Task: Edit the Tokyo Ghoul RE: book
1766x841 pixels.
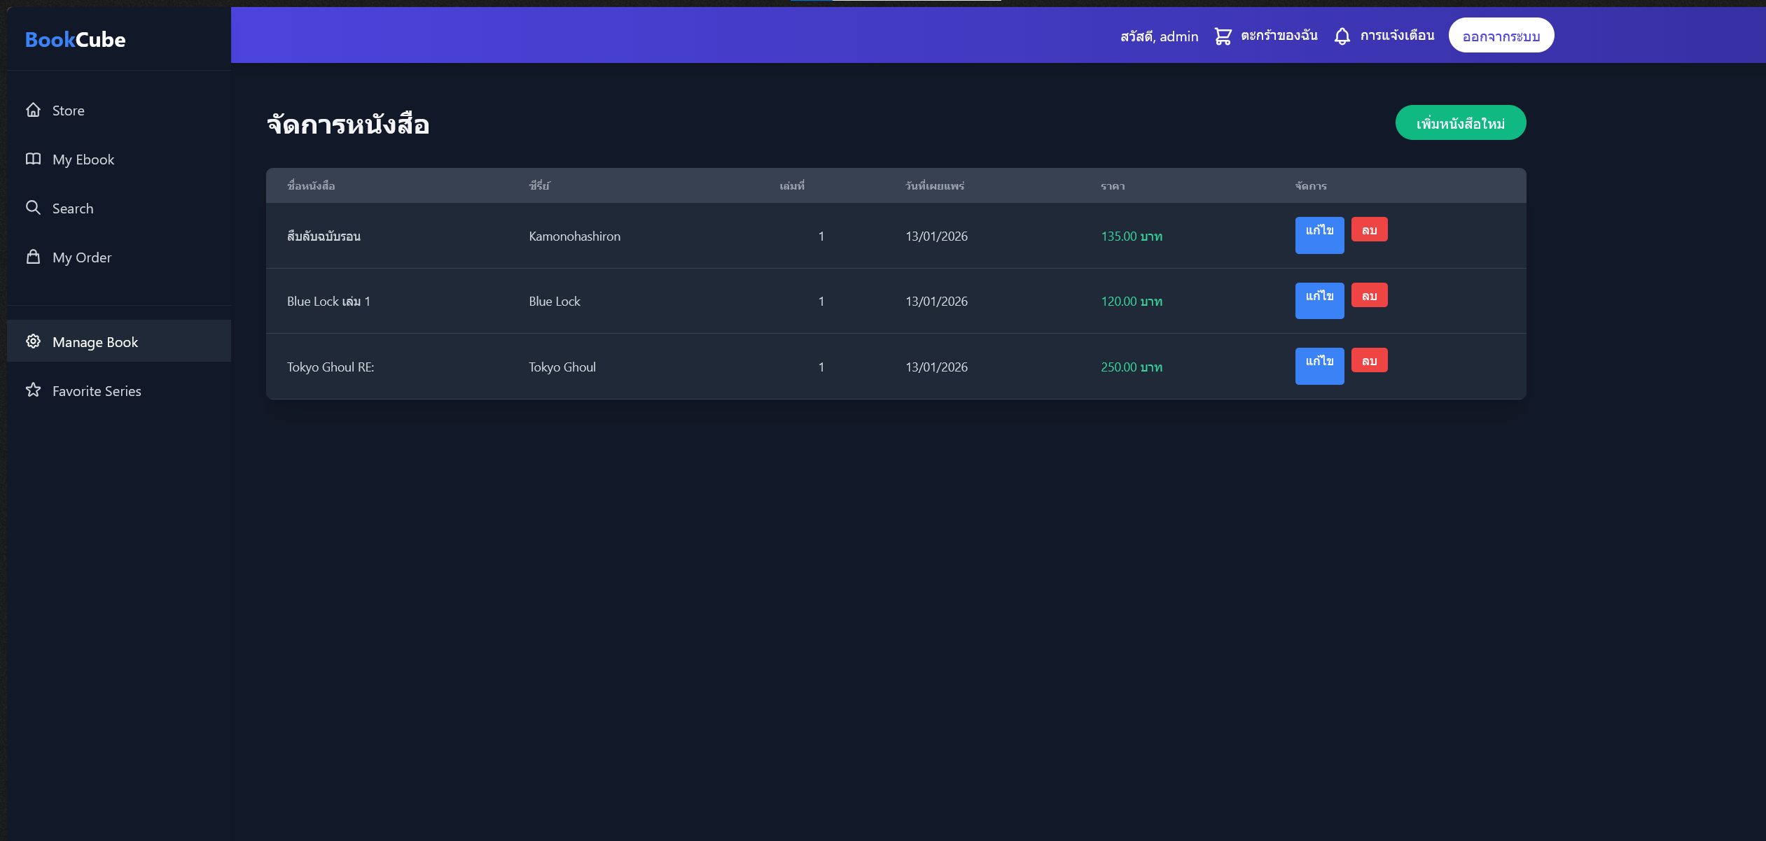Action: click(1319, 365)
